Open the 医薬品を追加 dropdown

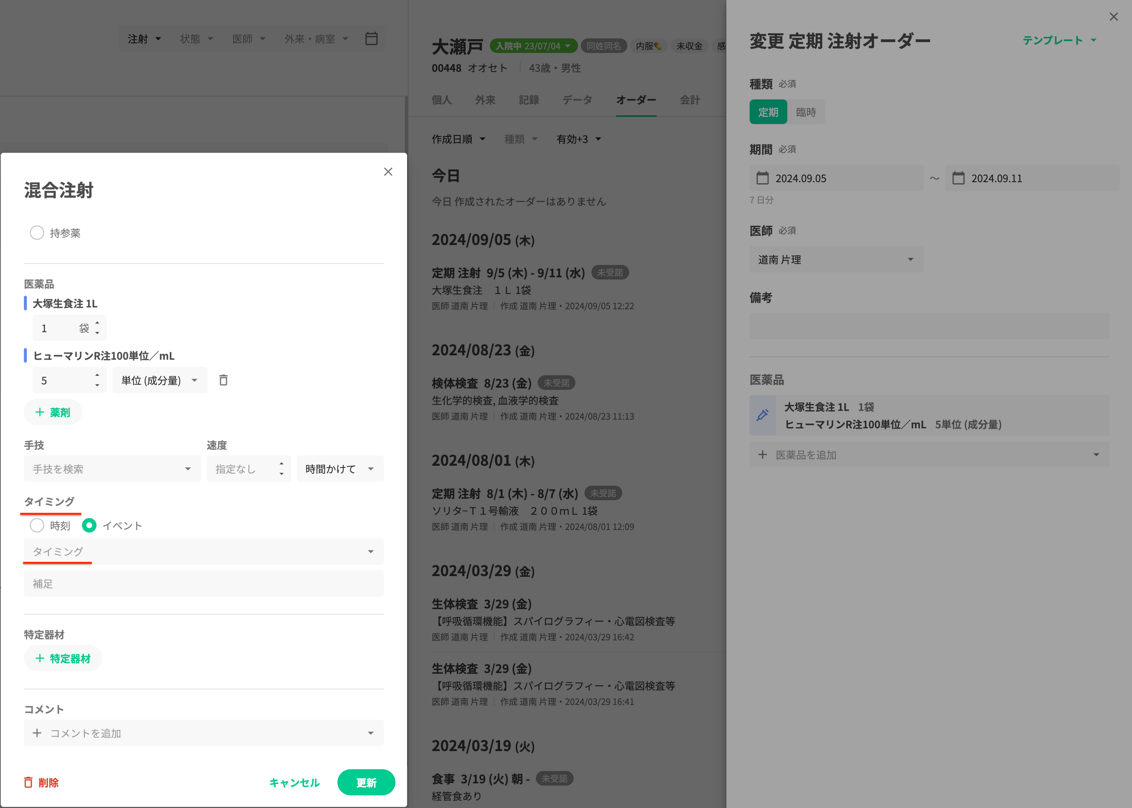click(929, 455)
